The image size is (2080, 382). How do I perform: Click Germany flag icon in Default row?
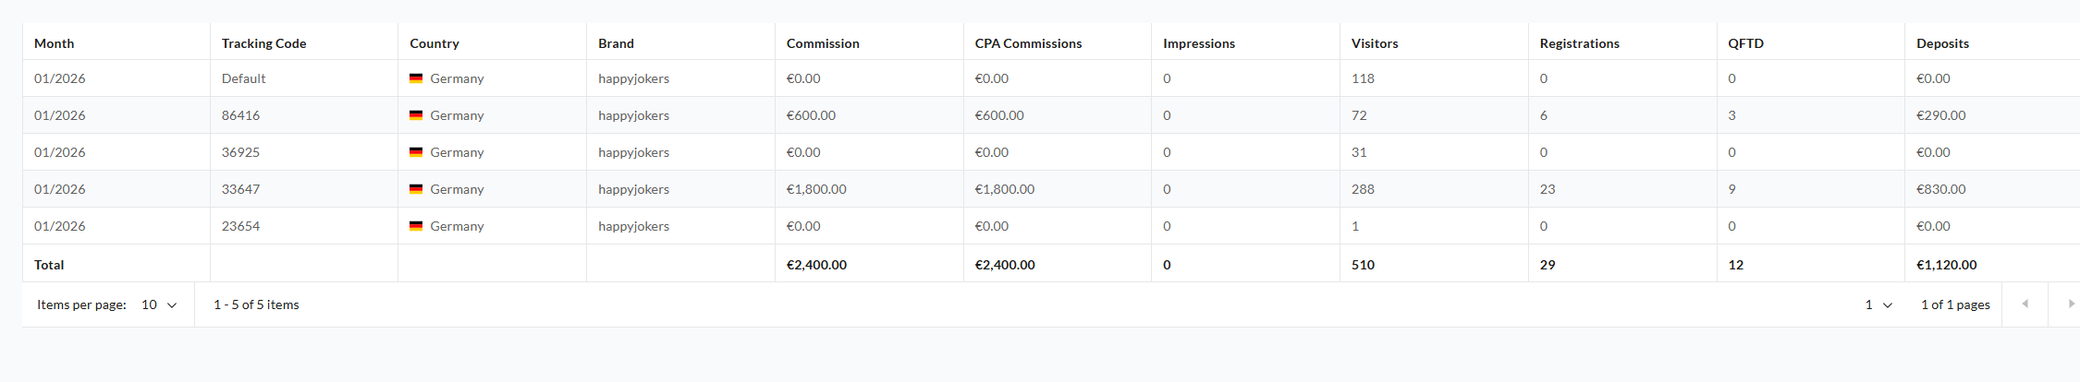416,78
